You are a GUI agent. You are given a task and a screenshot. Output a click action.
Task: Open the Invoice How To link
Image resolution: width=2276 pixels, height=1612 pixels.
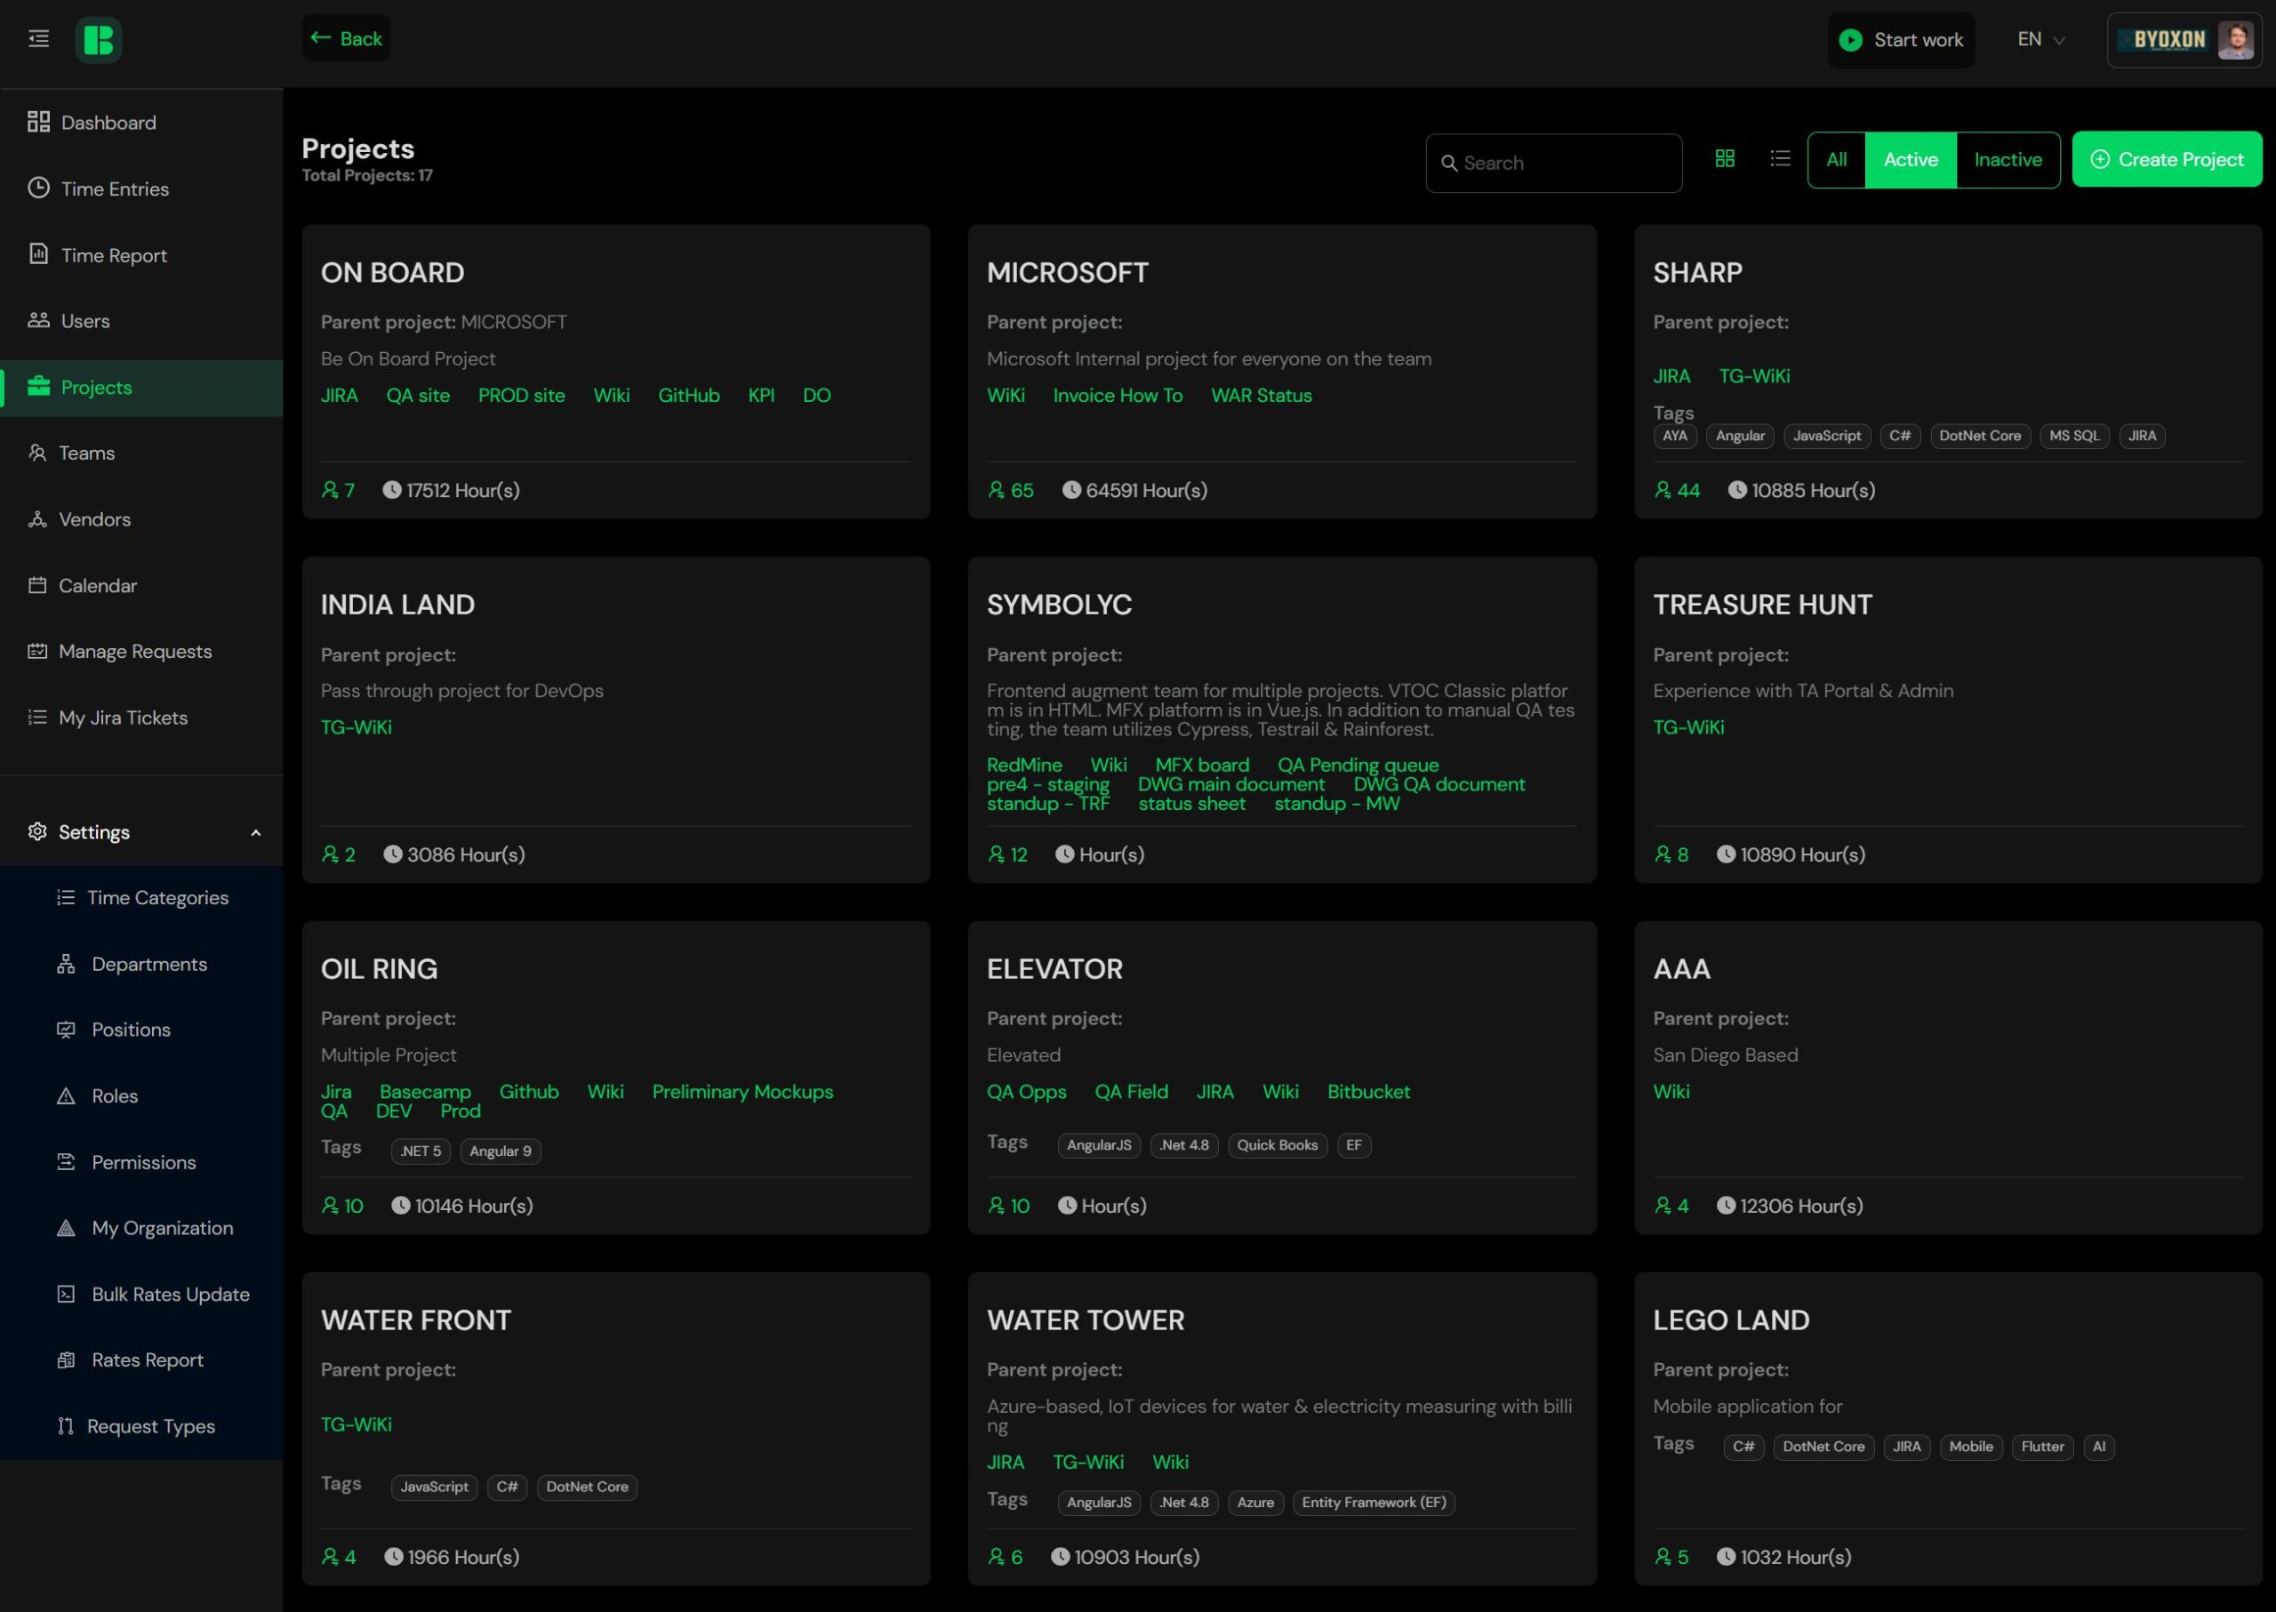point(1118,395)
